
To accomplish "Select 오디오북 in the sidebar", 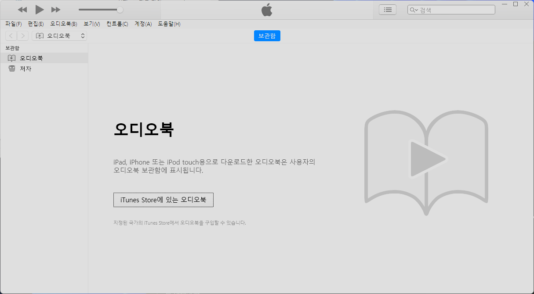I will point(44,58).
